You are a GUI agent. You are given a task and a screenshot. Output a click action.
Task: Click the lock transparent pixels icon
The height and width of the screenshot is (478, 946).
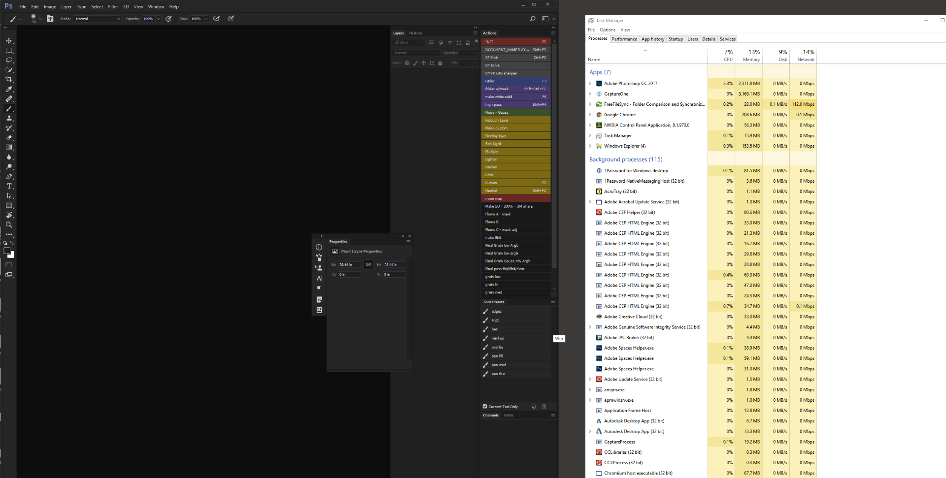(407, 63)
